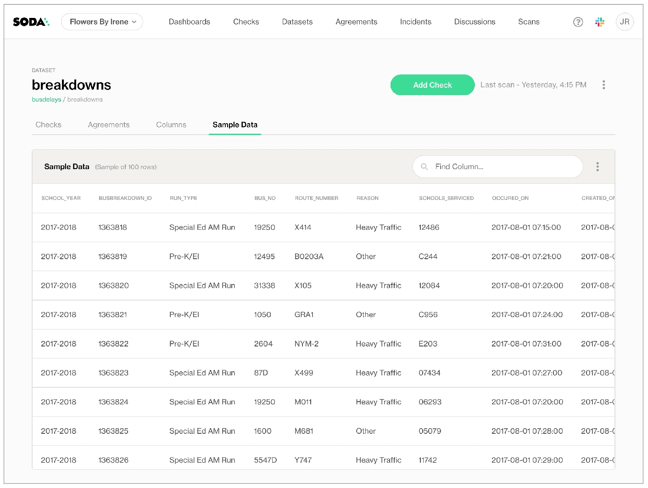Click the search magnifier icon
Image resolution: width=648 pixels, height=488 pixels.
[425, 167]
